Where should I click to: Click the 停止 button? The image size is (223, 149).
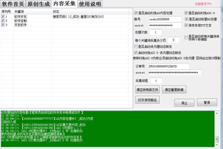click(184, 103)
